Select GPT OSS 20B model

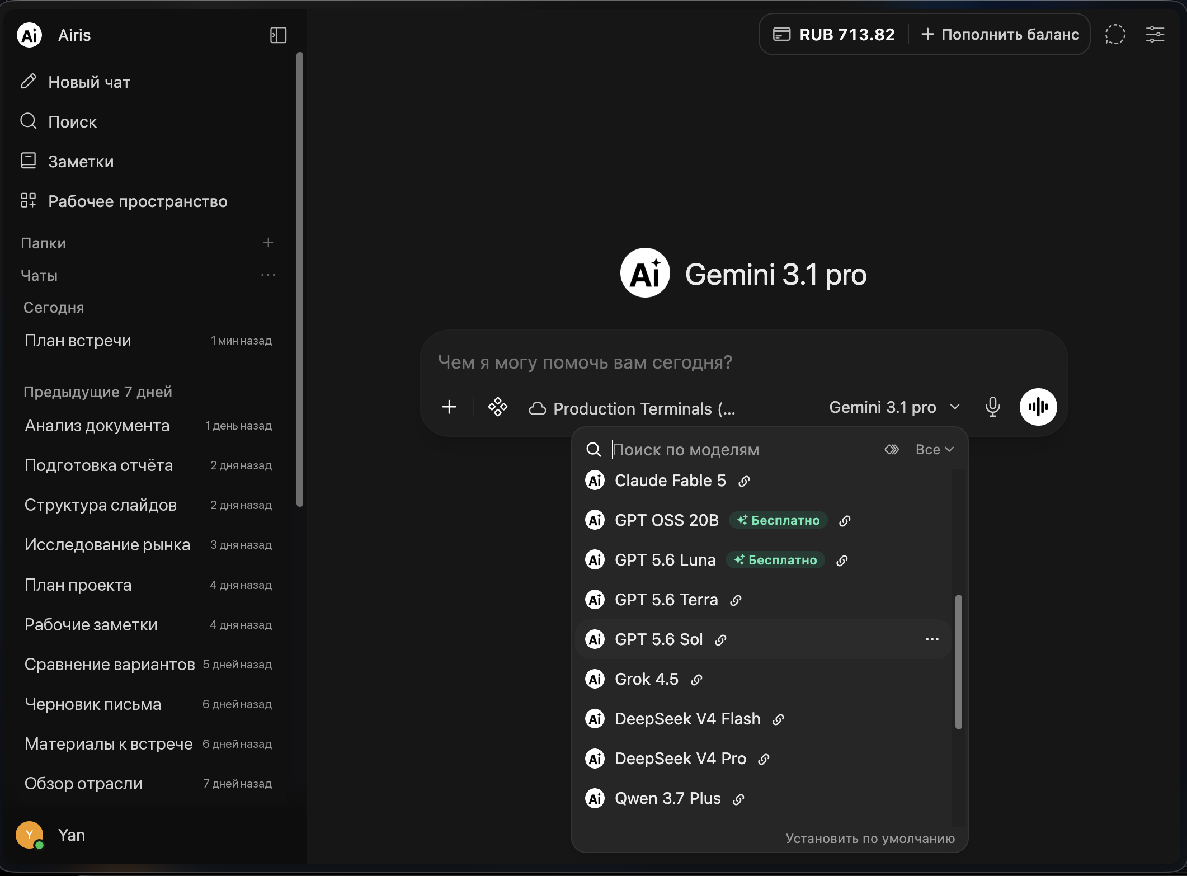click(x=764, y=520)
